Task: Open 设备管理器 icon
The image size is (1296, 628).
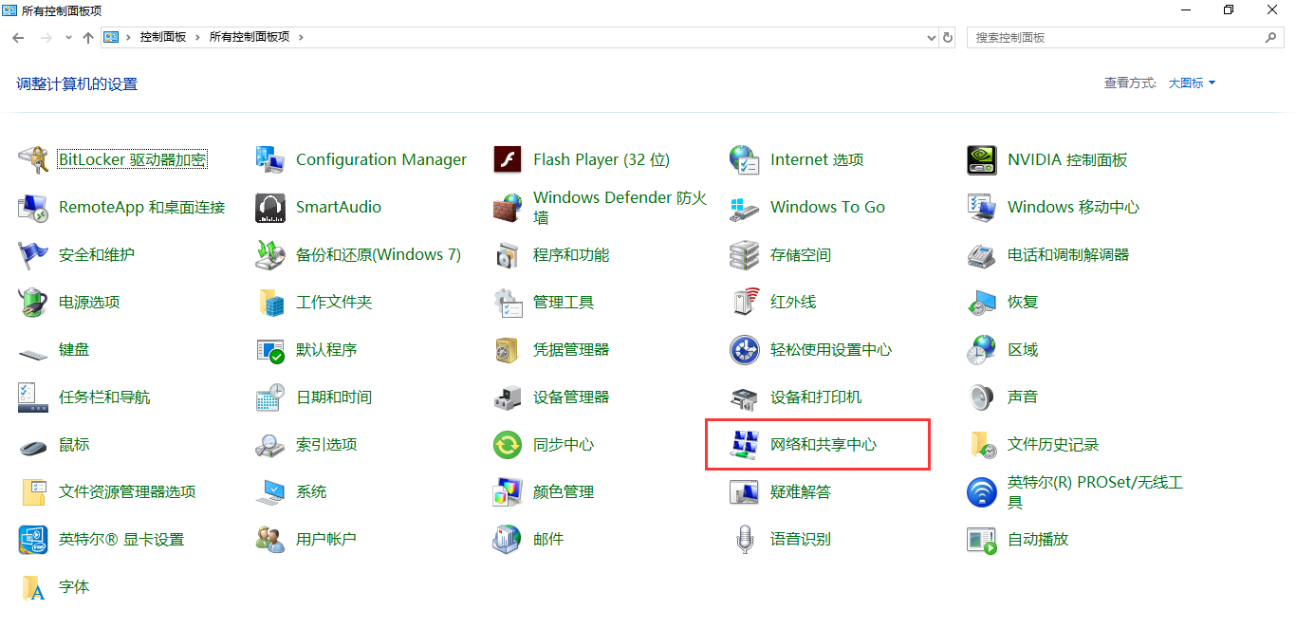Action: coord(508,397)
